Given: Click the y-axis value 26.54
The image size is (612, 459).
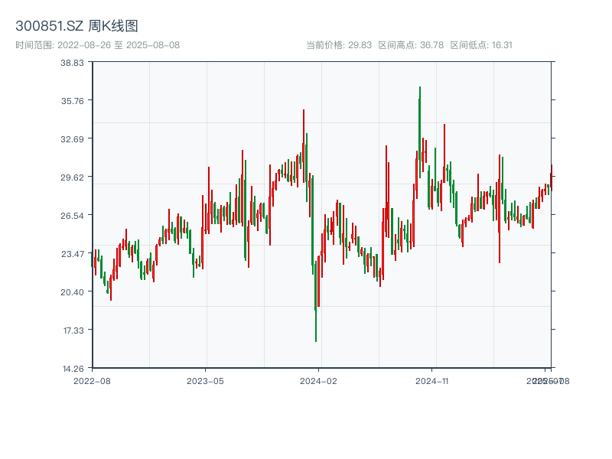Looking at the screenshot, I should pyautogui.click(x=72, y=216).
